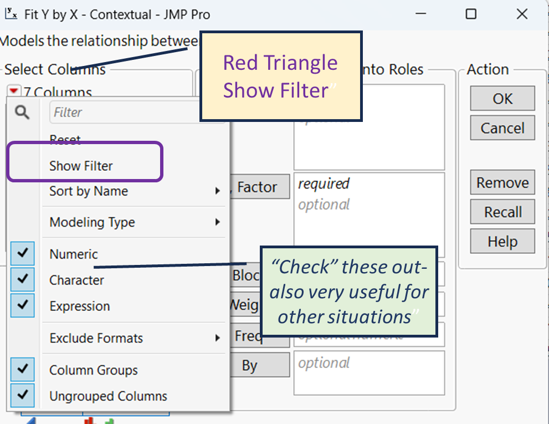
Task: Toggle Ungrouped Columns checkmark
Action: click(22, 396)
